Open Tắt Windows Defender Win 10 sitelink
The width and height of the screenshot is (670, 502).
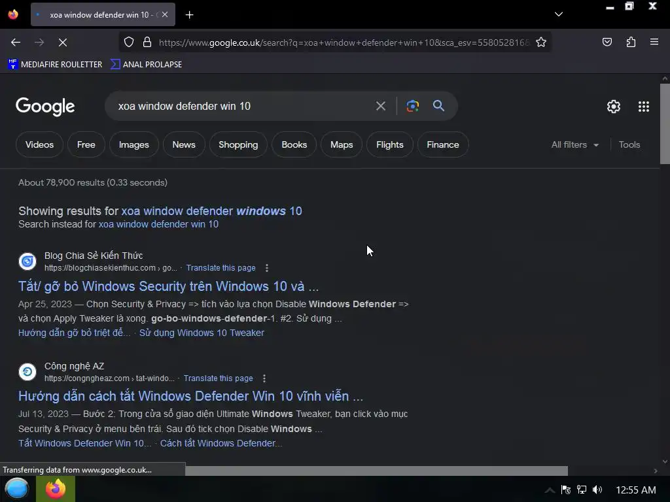(x=84, y=443)
